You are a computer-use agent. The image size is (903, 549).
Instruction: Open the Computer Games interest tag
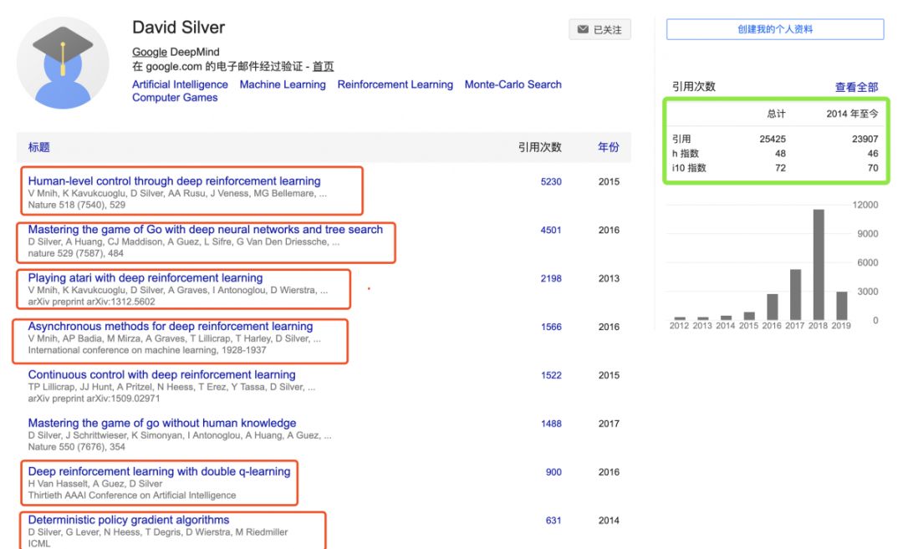(x=175, y=98)
